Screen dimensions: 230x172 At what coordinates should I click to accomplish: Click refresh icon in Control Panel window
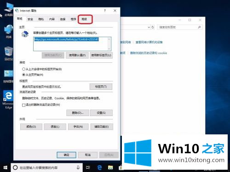click(x=153, y=27)
